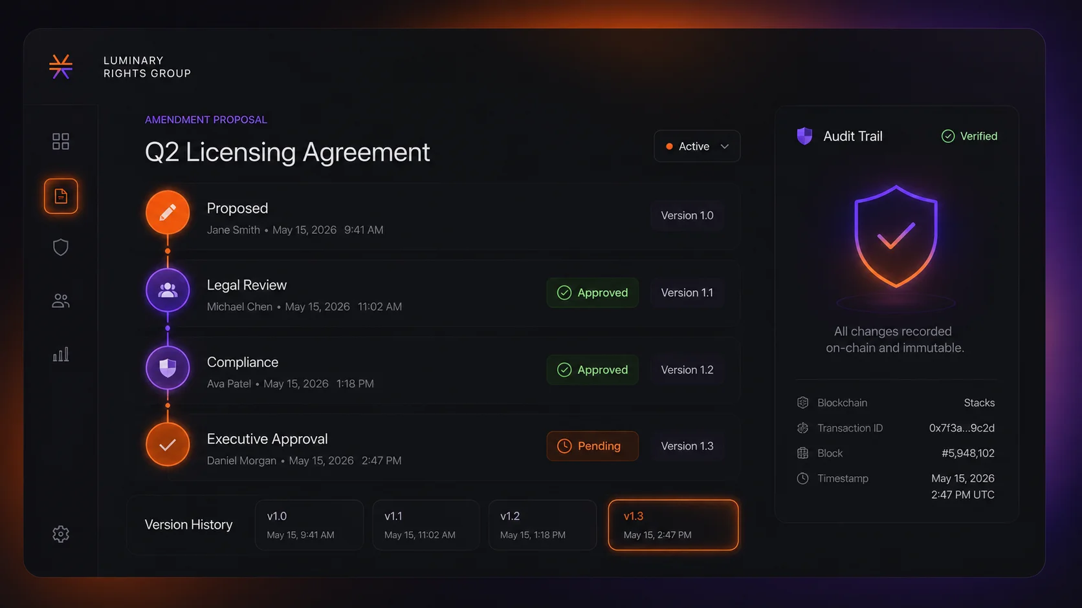Click the Transaction ID 0x7f3a...9c2d value
Image resolution: width=1082 pixels, height=608 pixels.
tap(962, 428)
